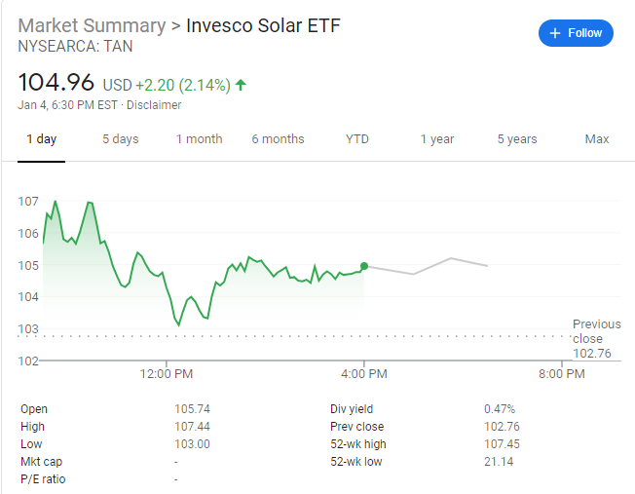Click the Previous close label on chart
The height and width of the screenshot is (494, 635).
(596, 331)
